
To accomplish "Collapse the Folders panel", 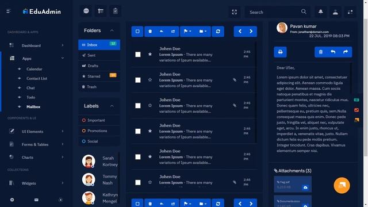I will point(112,30).
